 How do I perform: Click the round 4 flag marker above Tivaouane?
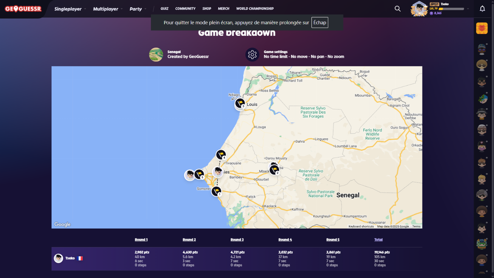pyautogui.click(x=221, y=154)
